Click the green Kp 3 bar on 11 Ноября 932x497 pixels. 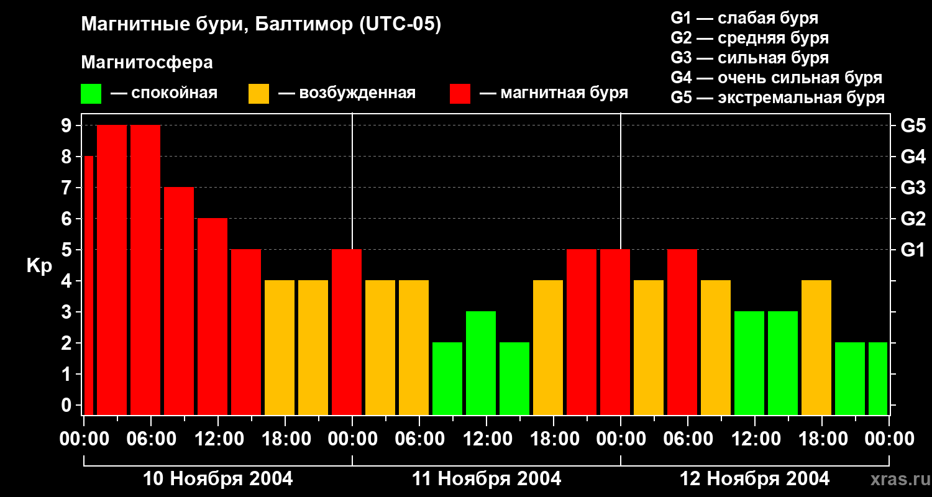[x=481, y=363]
